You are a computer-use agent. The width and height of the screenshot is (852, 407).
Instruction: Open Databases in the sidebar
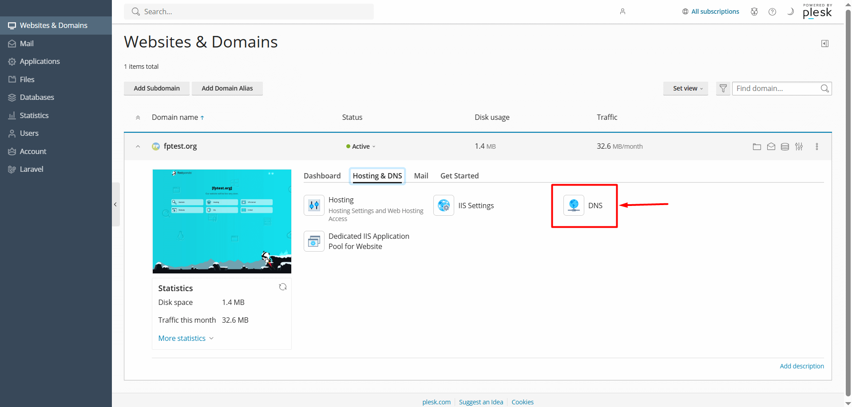(37, 97)
